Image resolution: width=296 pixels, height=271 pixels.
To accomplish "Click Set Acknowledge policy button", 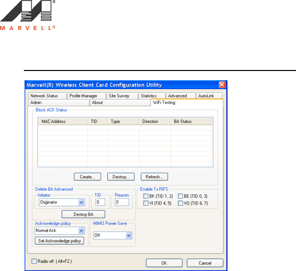I will (x=59, y=241).
